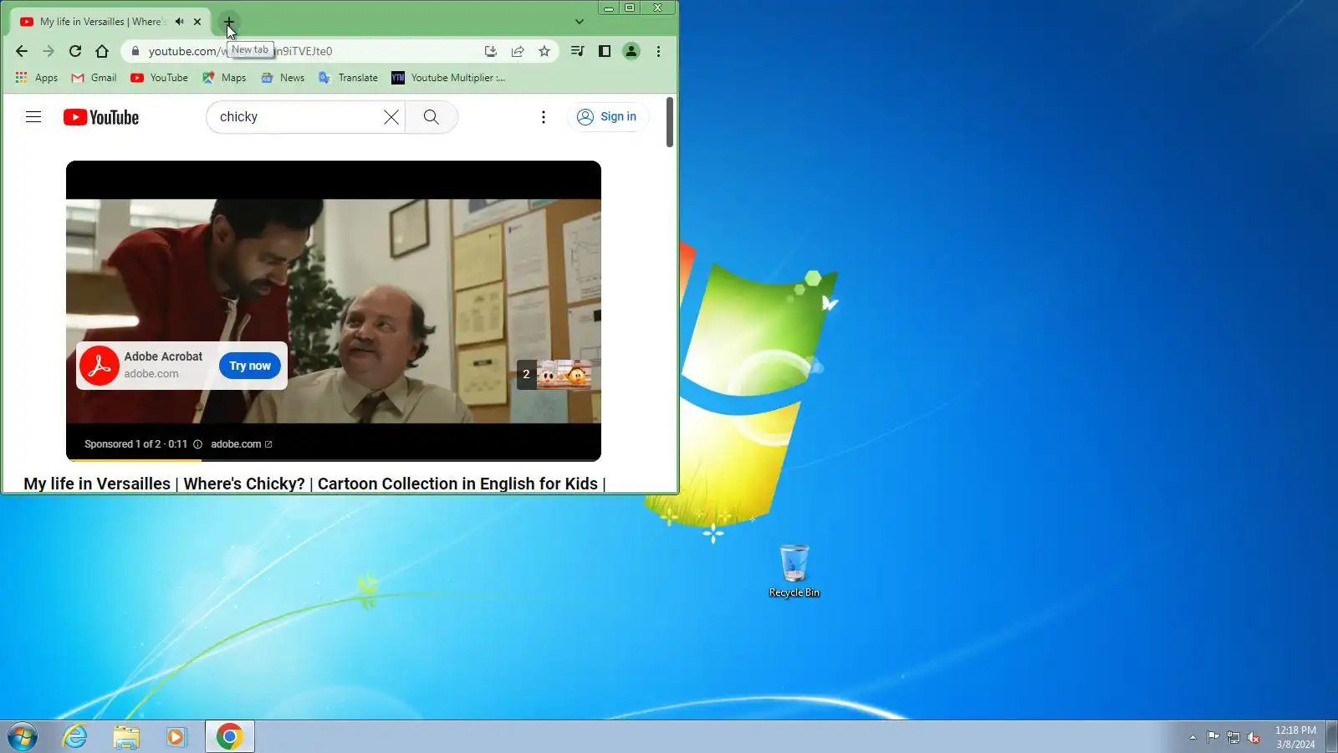Click the upcoming video thumbnail preview
This screenshot has width=1338, height=753.
pyautogui.click(x=555, y=375)
